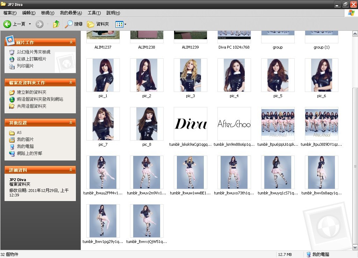The image size is (358, 258).
Task: Click the Forward arrow toolbar button
Action: (x=40, y=24)
